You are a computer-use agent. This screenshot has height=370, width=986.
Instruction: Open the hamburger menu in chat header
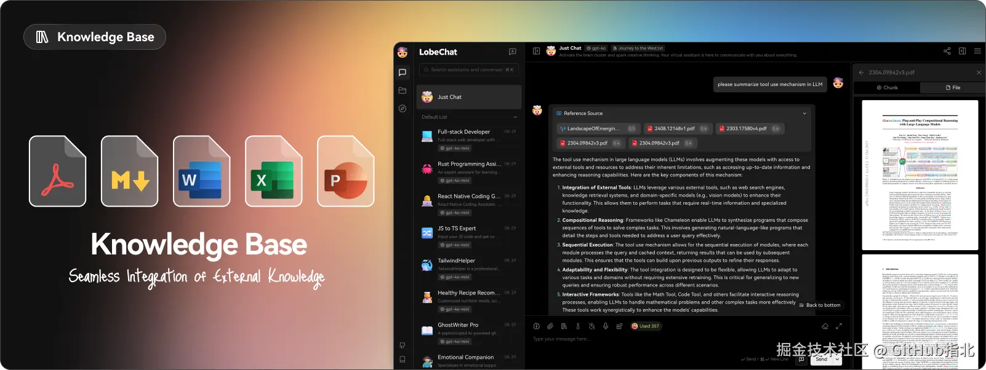click(977, 51)
